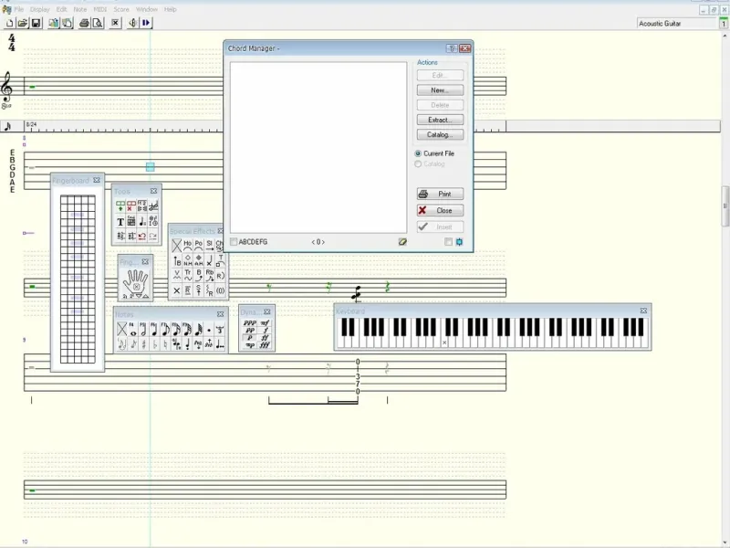This screenshot has height=548, width=730.
Task: Click the Chord Manager help question-mark button
Action: click(451, 48)
